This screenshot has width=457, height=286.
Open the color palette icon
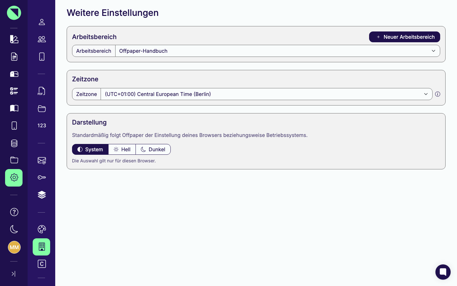point(42,229)
